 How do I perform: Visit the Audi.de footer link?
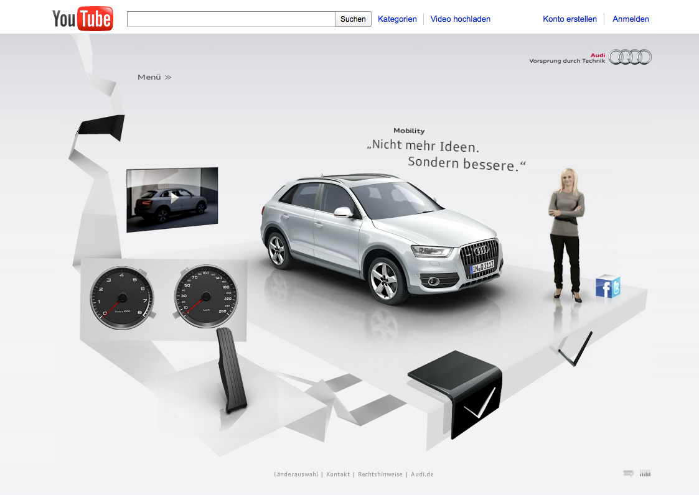coord(422,474)
